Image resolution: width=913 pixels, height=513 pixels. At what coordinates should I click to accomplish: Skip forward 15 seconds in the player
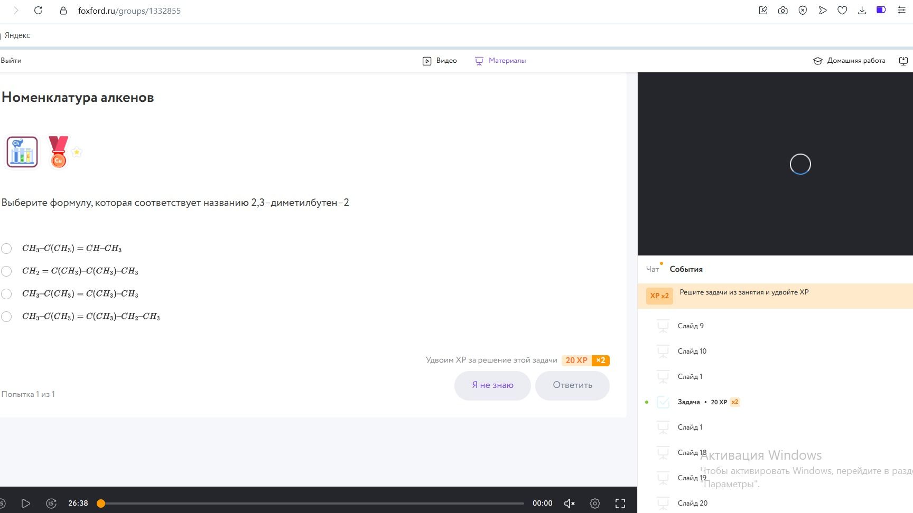pos(51,503)
